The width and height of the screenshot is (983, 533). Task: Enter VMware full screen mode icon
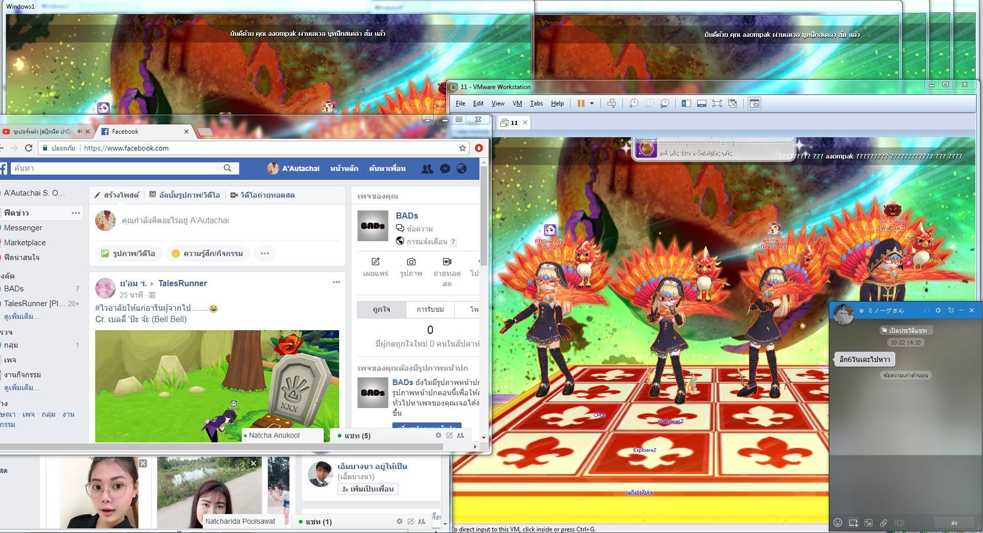pyautogui.click(x=717, y=103)
